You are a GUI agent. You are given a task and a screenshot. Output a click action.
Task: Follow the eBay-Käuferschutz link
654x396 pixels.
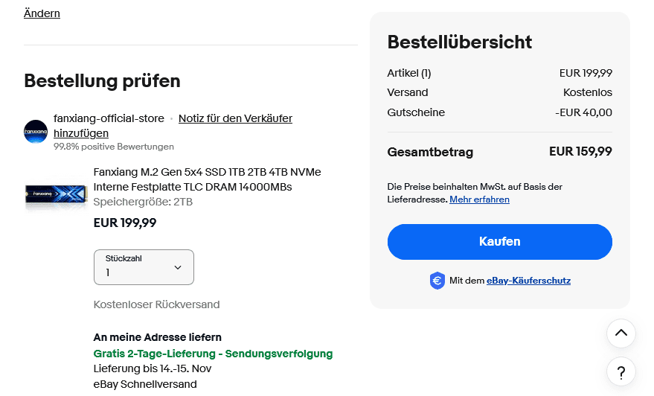528,281
